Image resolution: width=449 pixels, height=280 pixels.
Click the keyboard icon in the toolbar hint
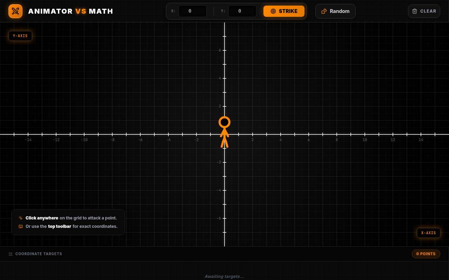[21, 226]
